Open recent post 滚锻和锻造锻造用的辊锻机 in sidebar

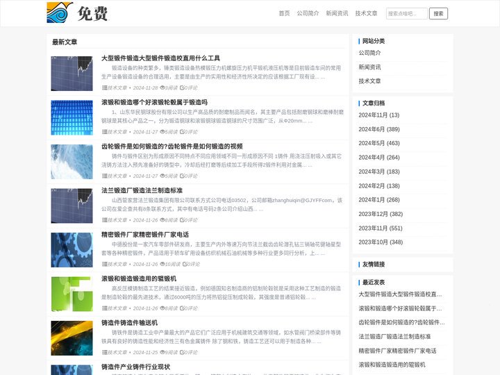tap(392, 365)
